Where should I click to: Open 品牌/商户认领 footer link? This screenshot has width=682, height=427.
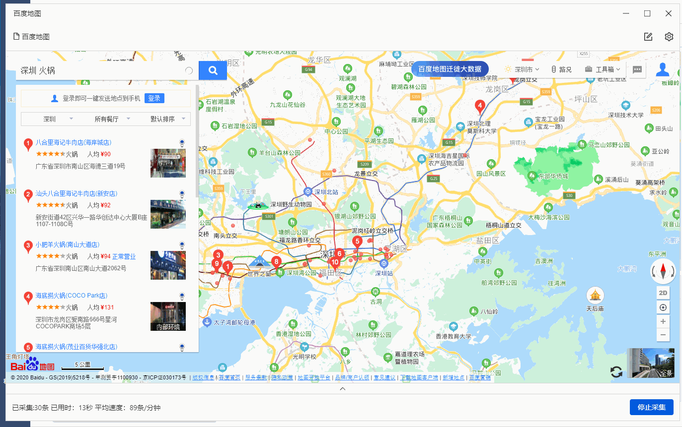click(352, 378)
